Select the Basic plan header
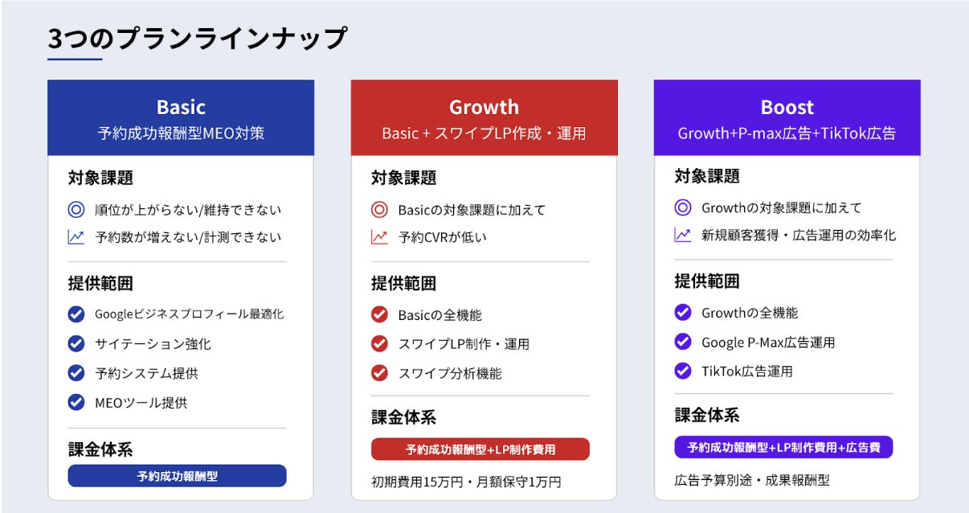This screenshot has height=513, width=969. coord(181,117)
